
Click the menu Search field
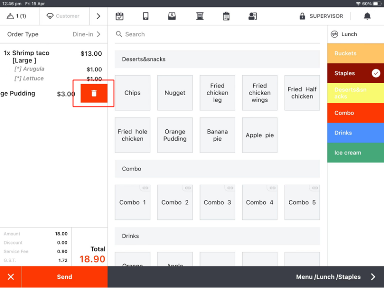pos(217,34)
